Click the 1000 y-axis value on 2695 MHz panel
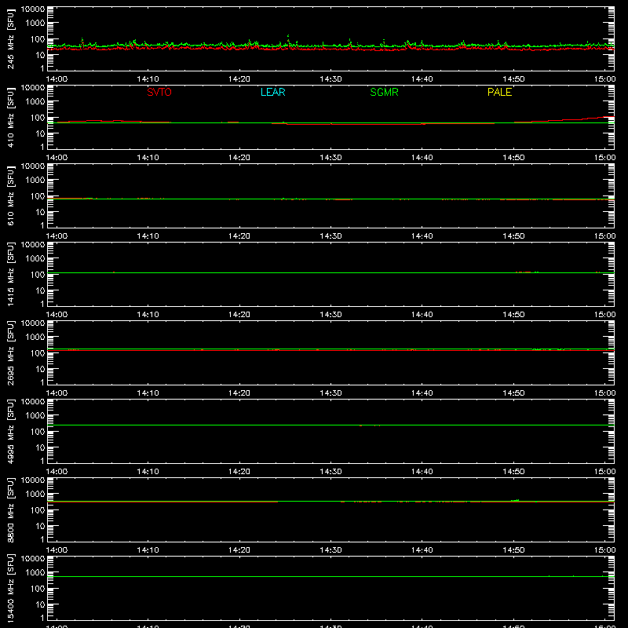628x628 pixels. pos(35,337)
